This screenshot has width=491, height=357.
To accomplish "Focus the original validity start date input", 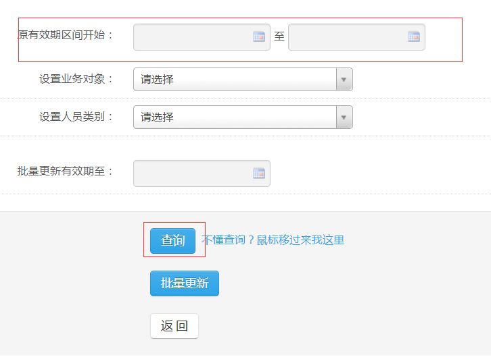I will pos(202,37).
